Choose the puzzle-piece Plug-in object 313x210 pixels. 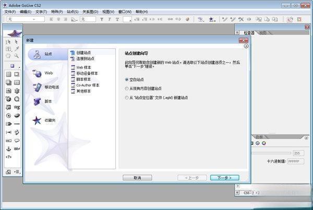click(x=17, y=91)
